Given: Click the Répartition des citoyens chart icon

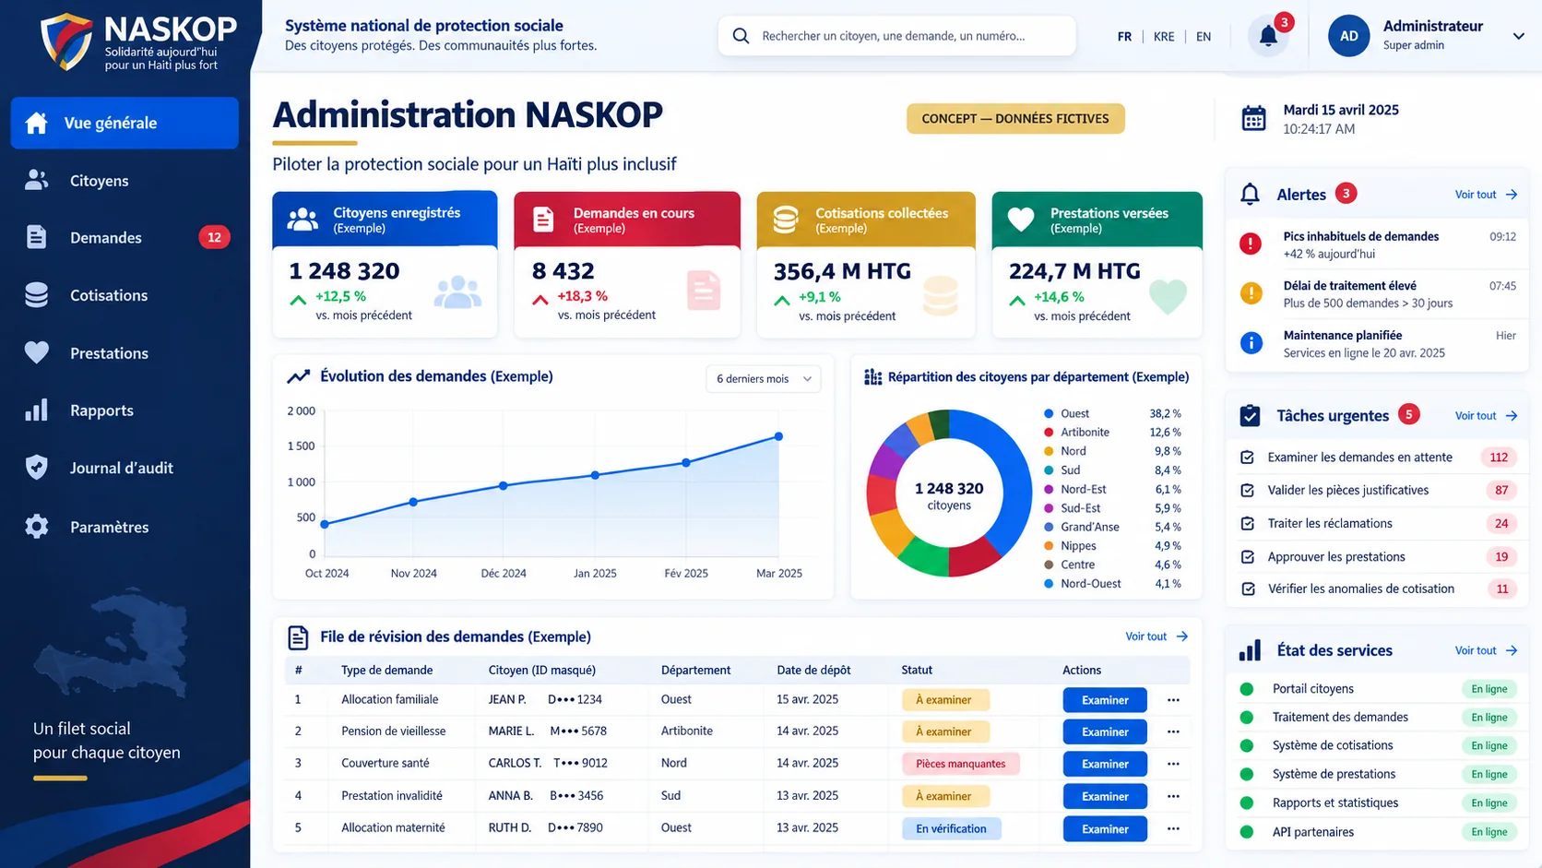Looking at the screenshot, I should click(x=872, y=377).
